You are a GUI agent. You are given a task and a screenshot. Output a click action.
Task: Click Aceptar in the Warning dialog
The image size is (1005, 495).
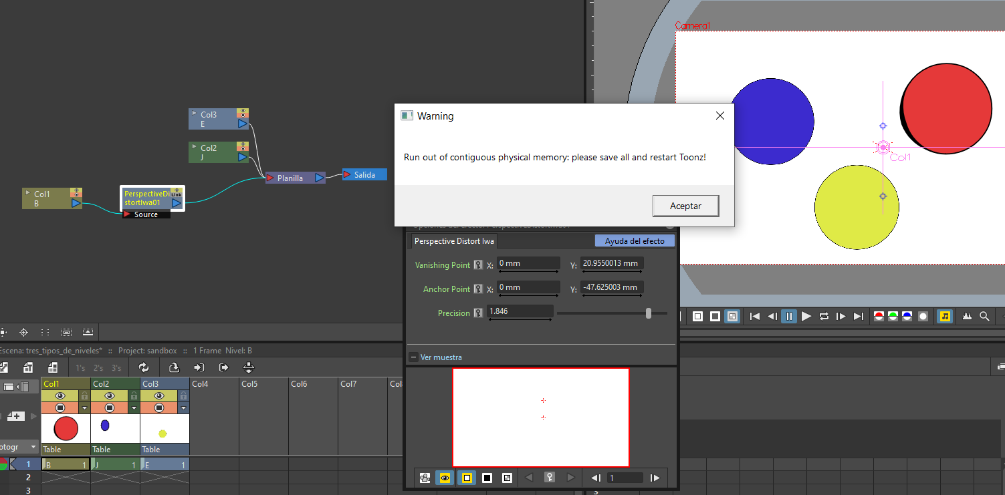[685, 206]
